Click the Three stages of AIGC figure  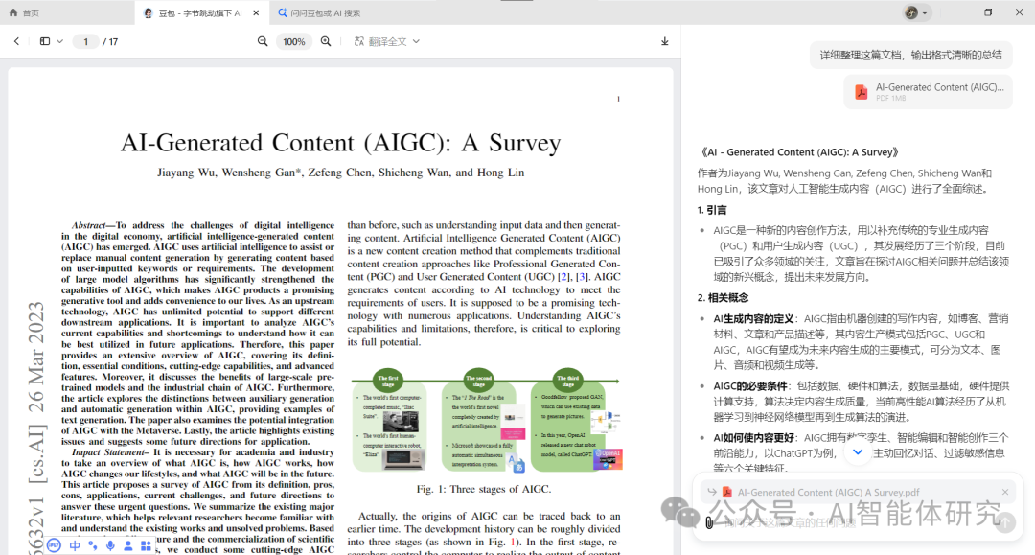487,421
